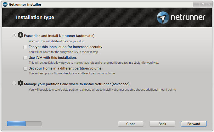This screenshot has width=214, height=132.
Task: Enable Use LVM with this installation checkbox
Action: [25, 58]
